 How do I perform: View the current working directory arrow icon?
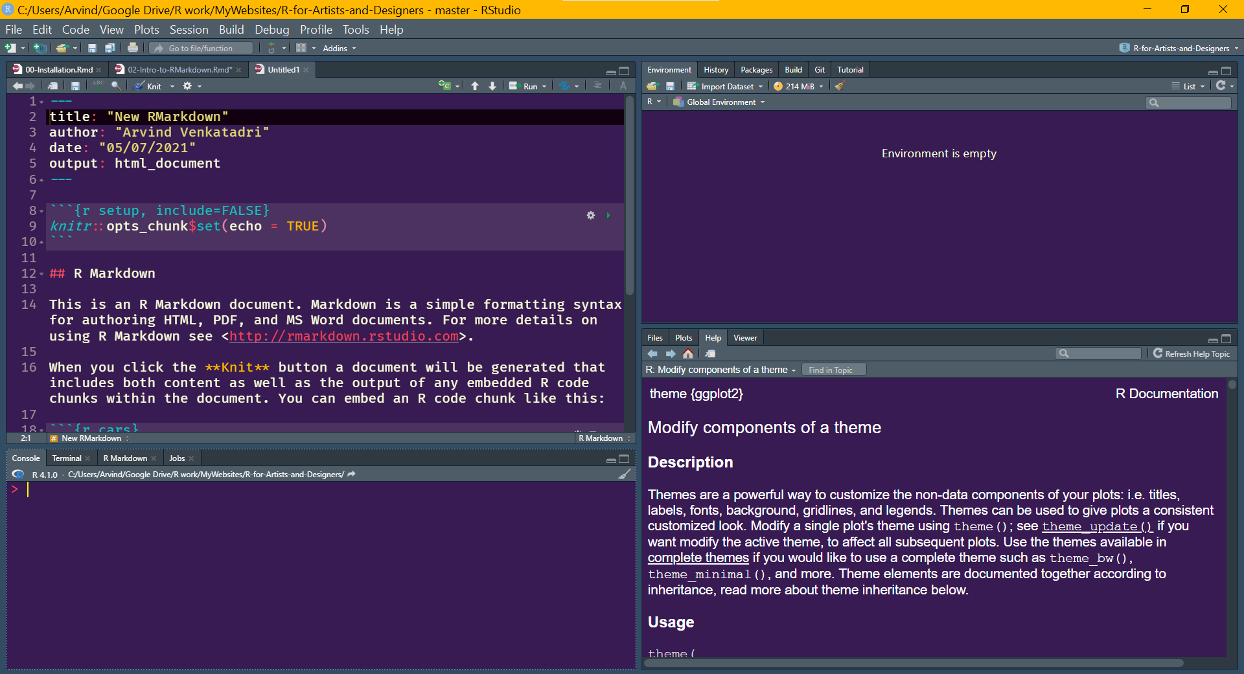coord(352,474)
